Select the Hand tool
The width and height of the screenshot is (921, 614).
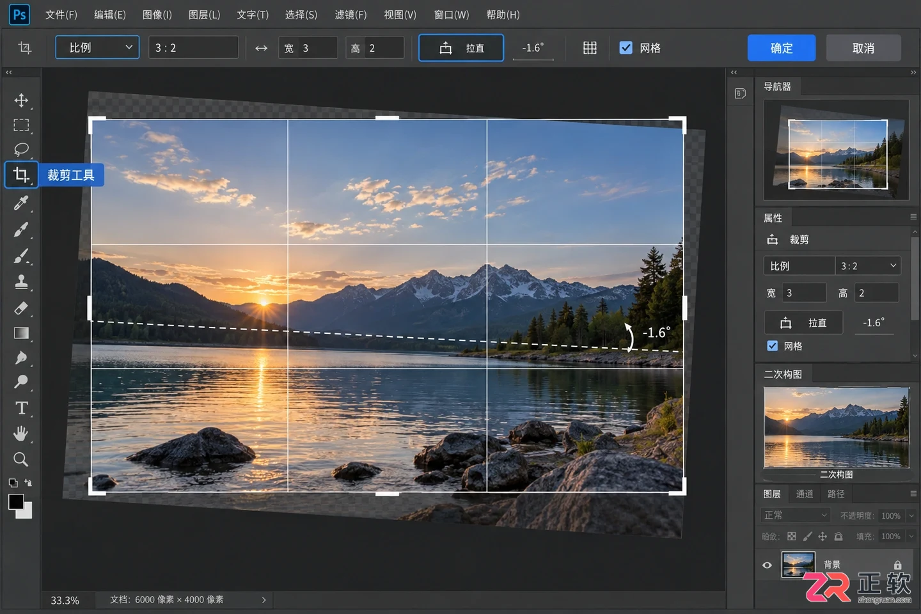21,434
